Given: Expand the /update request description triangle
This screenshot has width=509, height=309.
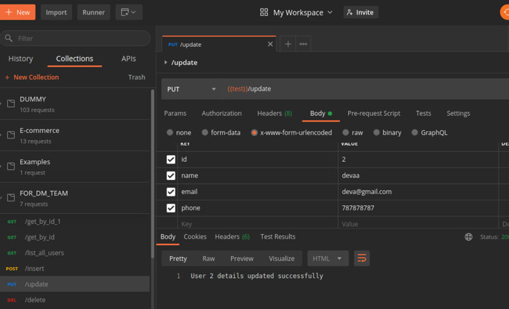Looking at the screenshot, I should pyautogui.click(x=165, y=62).
